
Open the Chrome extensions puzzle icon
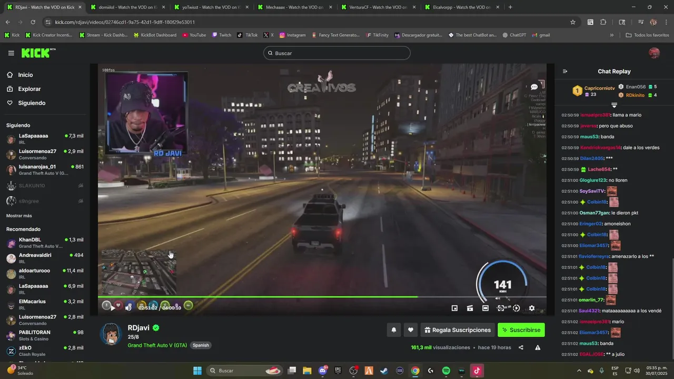pyautogui.click(x=603, y=22)
